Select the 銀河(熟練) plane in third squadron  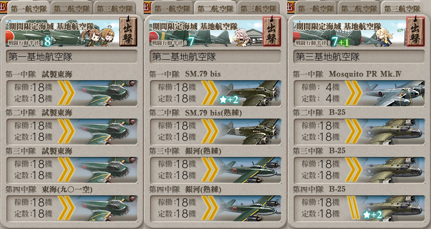(250, 170)
